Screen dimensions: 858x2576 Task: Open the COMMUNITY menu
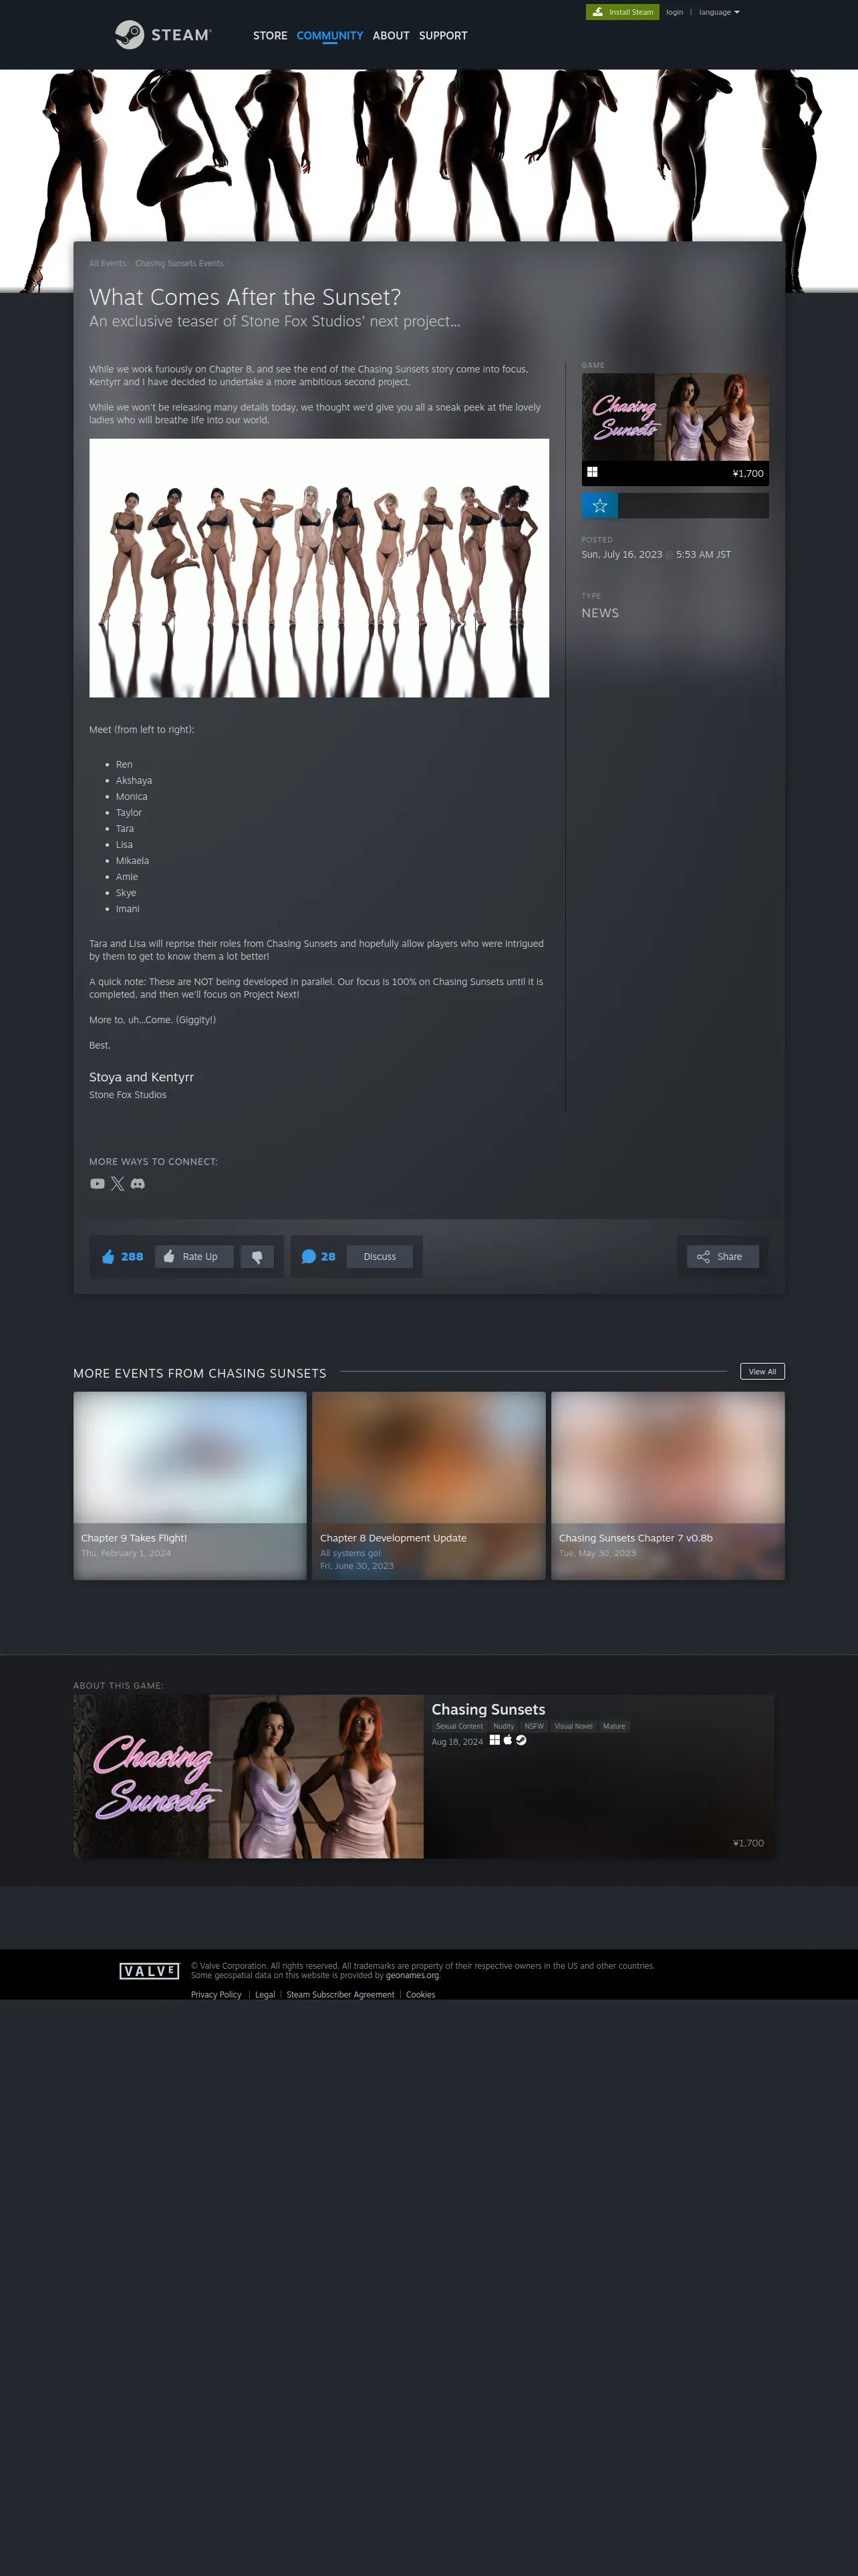coord(329,36)
